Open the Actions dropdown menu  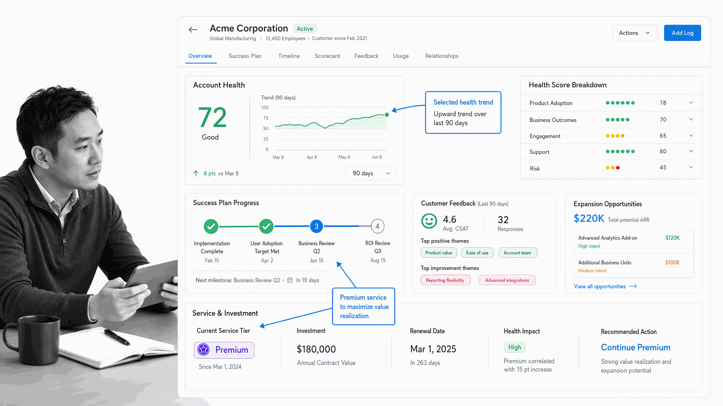635,33
